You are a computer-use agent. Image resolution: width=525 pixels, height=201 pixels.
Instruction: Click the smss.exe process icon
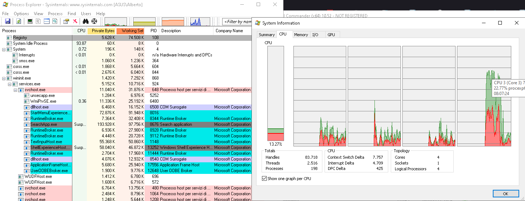tap(16, 61)
